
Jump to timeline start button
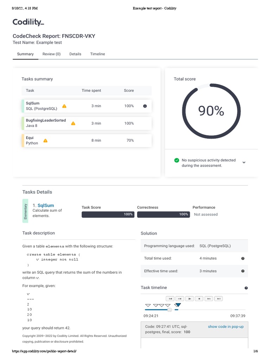point(170,299)
